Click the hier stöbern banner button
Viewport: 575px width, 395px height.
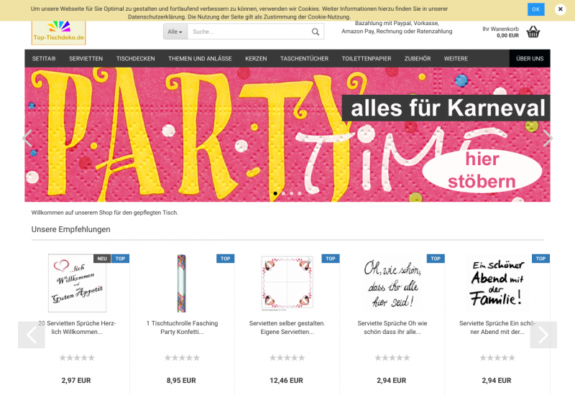(482, 170)
